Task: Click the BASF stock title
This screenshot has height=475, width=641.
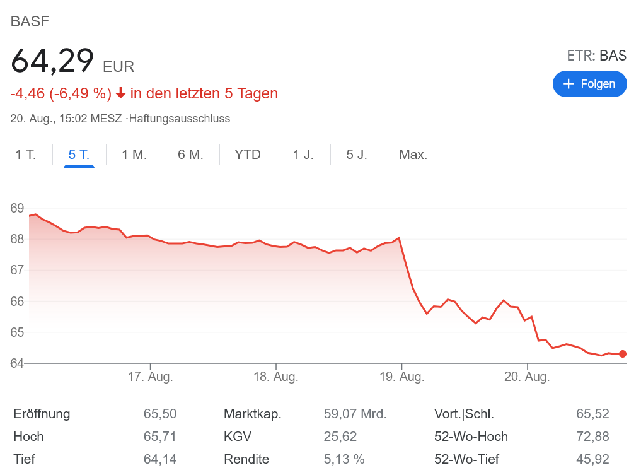Action: [x=30, y=21]
